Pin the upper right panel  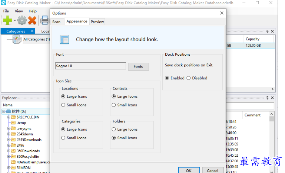tap(267, 31)
